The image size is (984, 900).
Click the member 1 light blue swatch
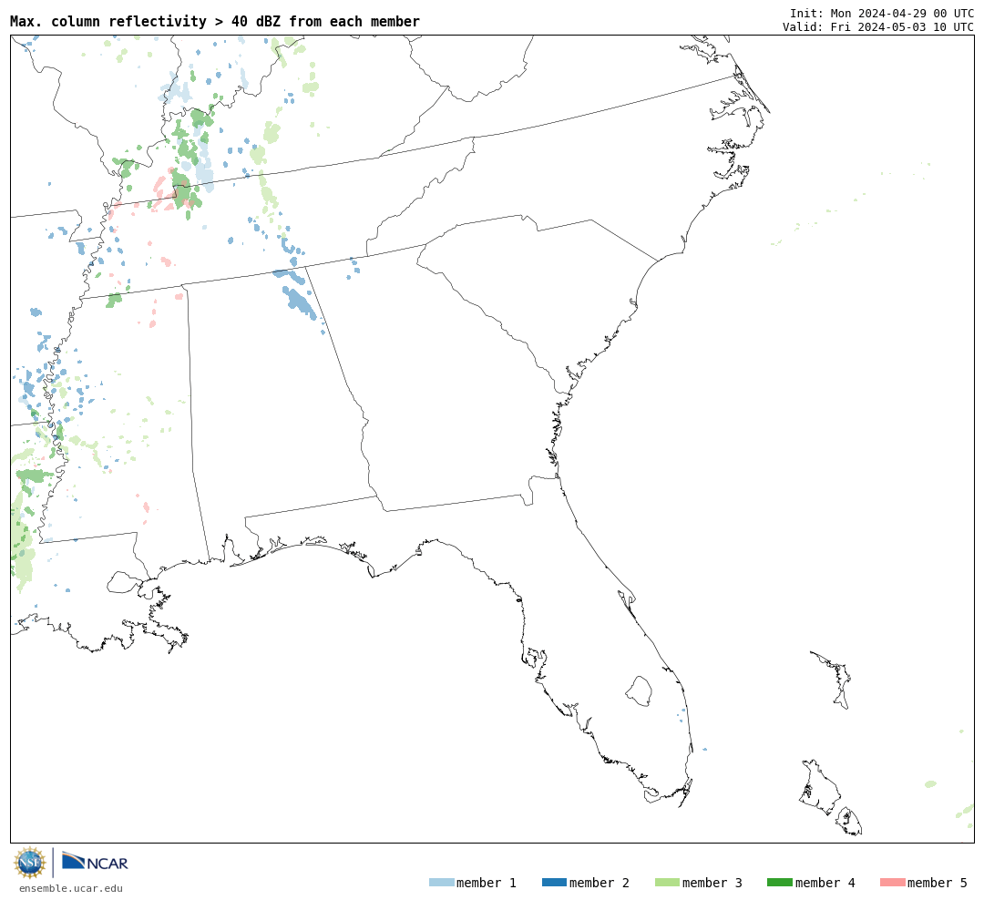[x=442, y=883]
